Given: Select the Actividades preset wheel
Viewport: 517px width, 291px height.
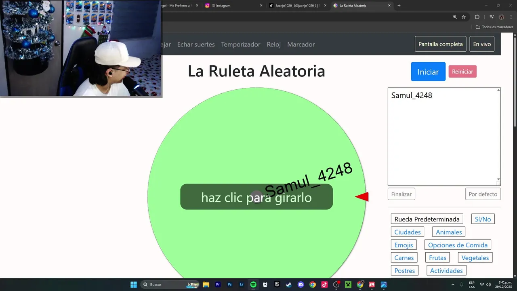Looking at the screenshot, I should coord(446,271).
